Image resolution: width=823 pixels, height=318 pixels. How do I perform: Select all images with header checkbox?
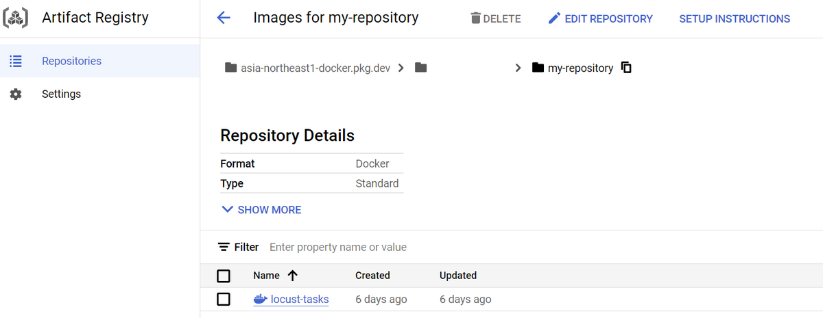(x=223, y=276)
